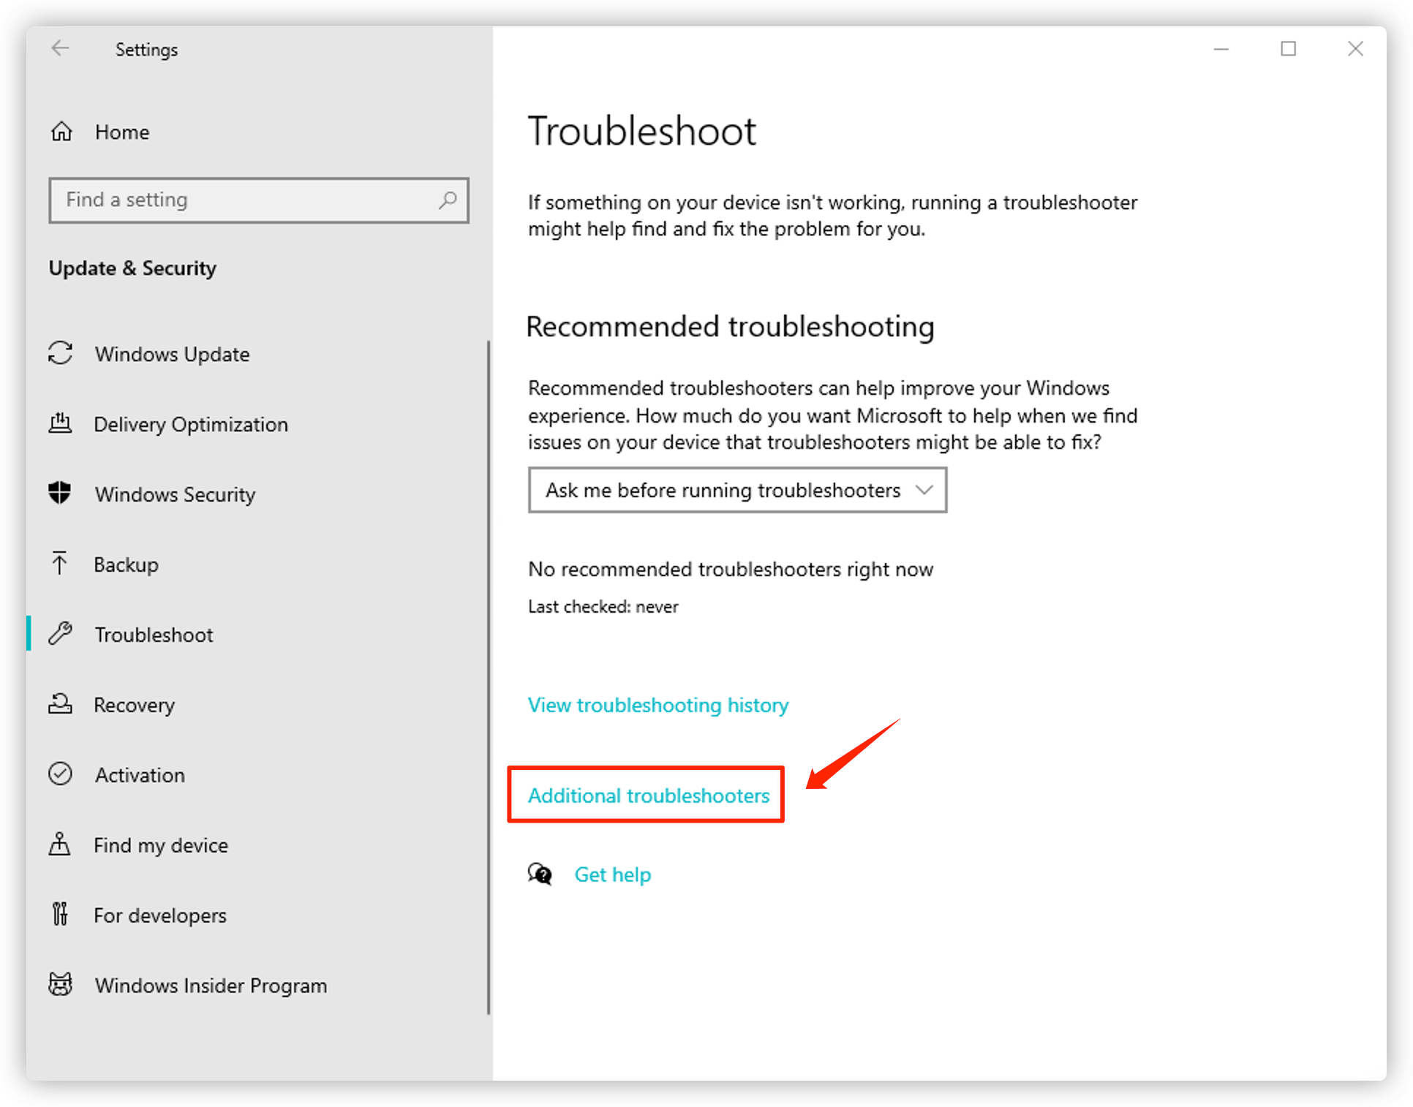Click the Troubleshoot wrench icon
Image resolution: width=1413 pixels, height=1107 pixels.
(x=60, y=635)
